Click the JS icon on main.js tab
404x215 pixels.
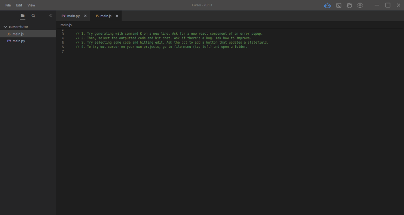97,16
